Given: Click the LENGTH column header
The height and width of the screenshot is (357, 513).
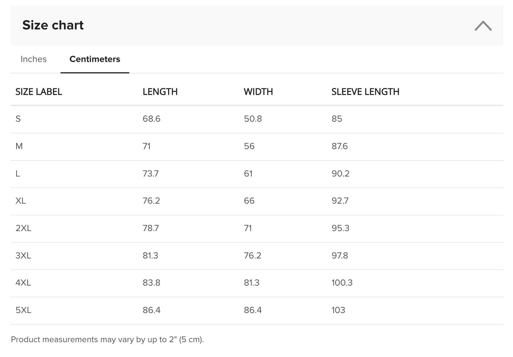Looking at the screenshot, I should click(x=160, y=92).
